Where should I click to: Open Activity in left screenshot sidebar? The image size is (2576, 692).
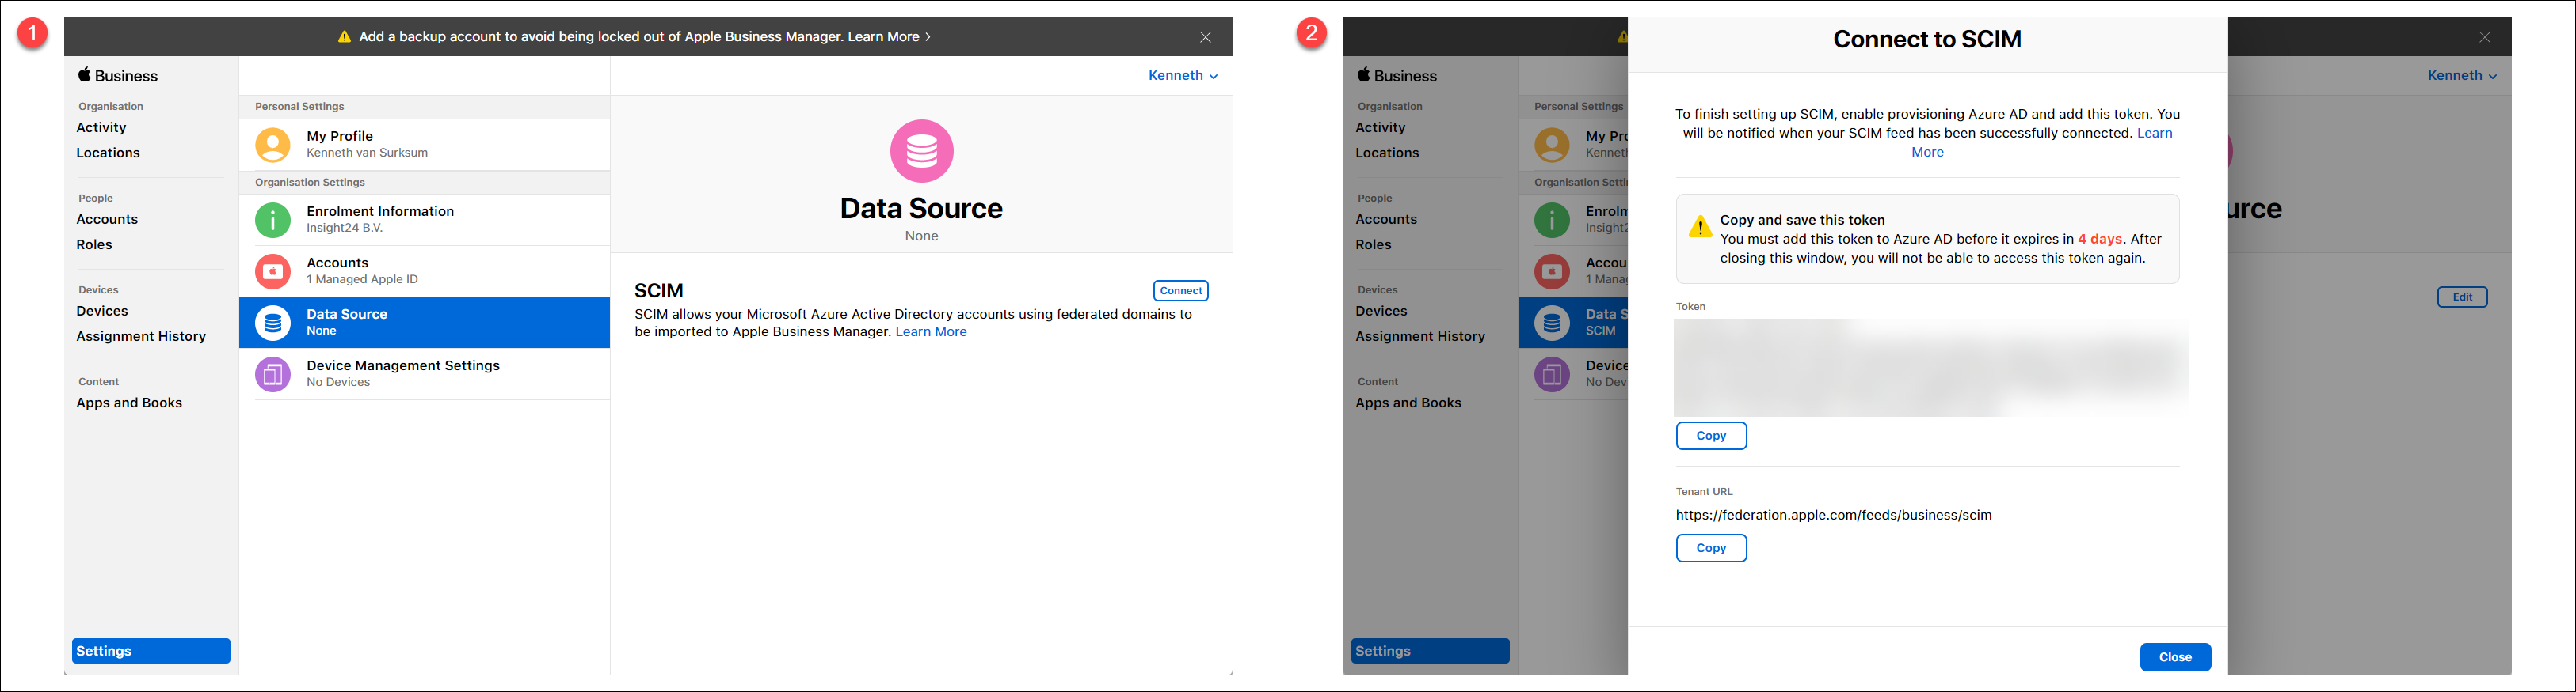[101, 128]
